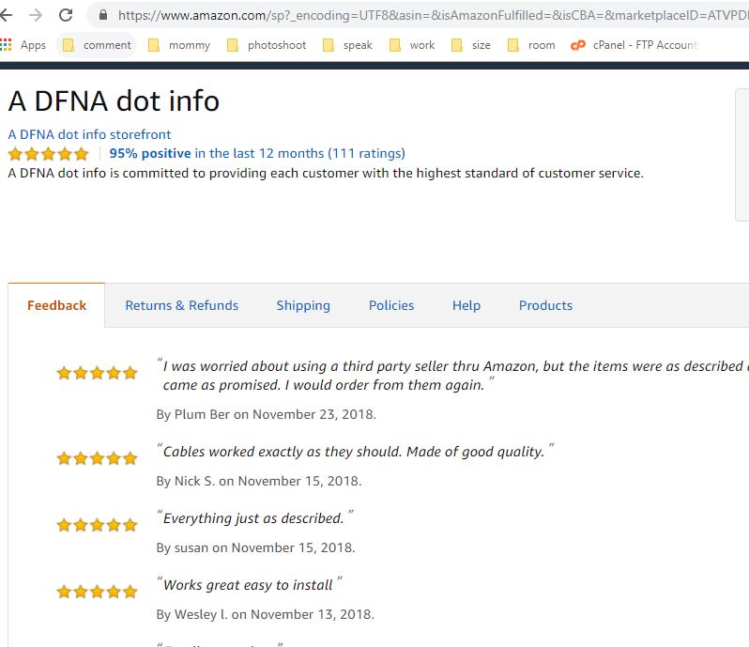Screen dimensions: 749x647
Task: Open the size bookmark folder
Action: coord(471,45)
